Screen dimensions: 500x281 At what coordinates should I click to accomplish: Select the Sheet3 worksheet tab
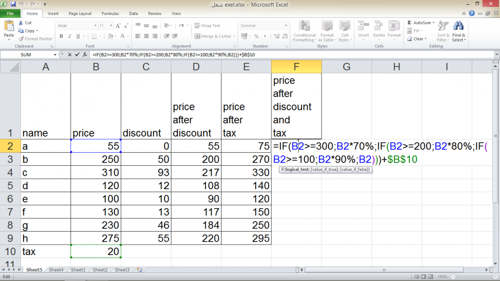pos(122,270)
